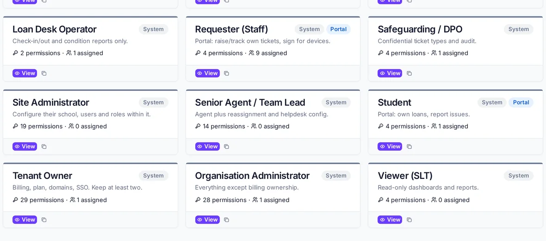
Task: Click the users icon on Requester (Staff) card
Action: pyautogui.click(x=251, y=53)
